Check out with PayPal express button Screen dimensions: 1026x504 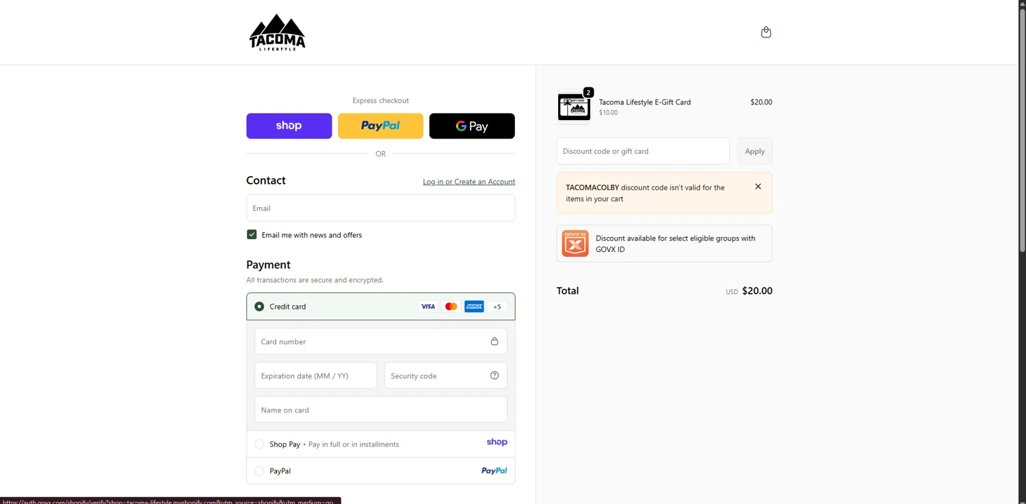coord(380,126)
